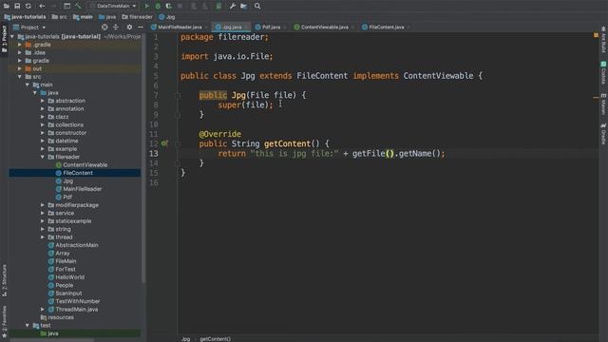Expand the modifierpackage package
The image size is (608, 342).
[43, 205]
